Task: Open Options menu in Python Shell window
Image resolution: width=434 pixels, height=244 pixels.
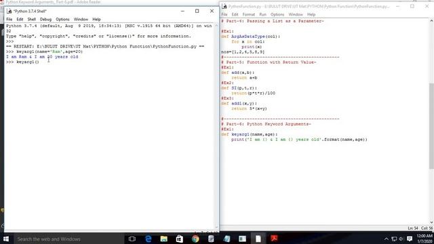Action: pyautogui.click(x=62, y=20)
